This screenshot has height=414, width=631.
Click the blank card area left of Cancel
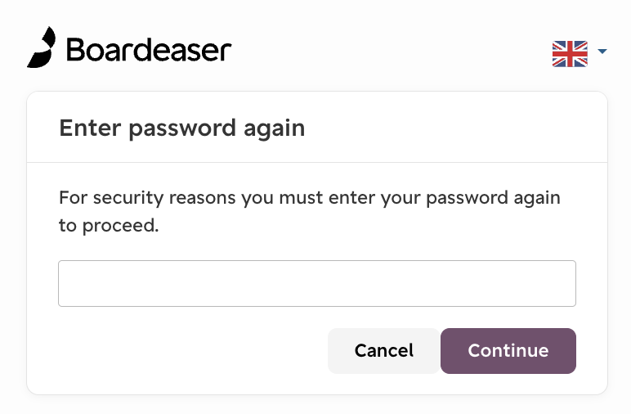[x=193, y=351]
